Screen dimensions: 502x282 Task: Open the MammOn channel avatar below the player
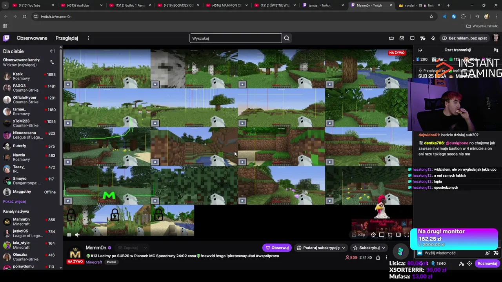coord(75,253)
